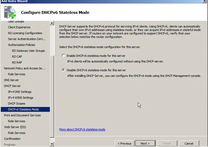Enable DHCPv6 stateless mode for this server
The image size is (208, 147).
(63, 56)
